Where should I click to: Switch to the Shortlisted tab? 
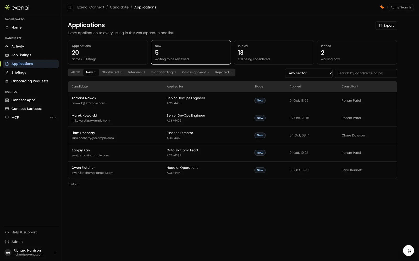point(112,72)
